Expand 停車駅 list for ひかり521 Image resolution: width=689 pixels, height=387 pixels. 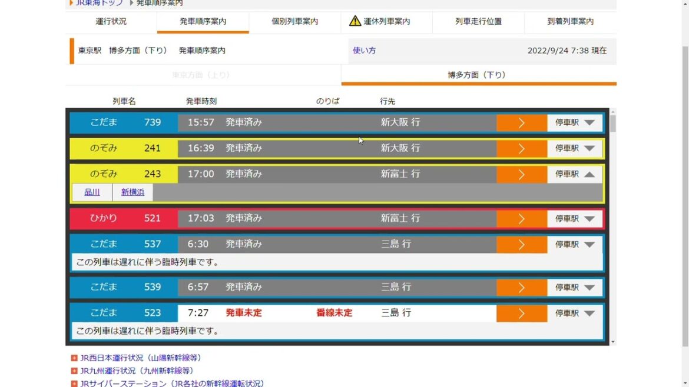(574, 218)
